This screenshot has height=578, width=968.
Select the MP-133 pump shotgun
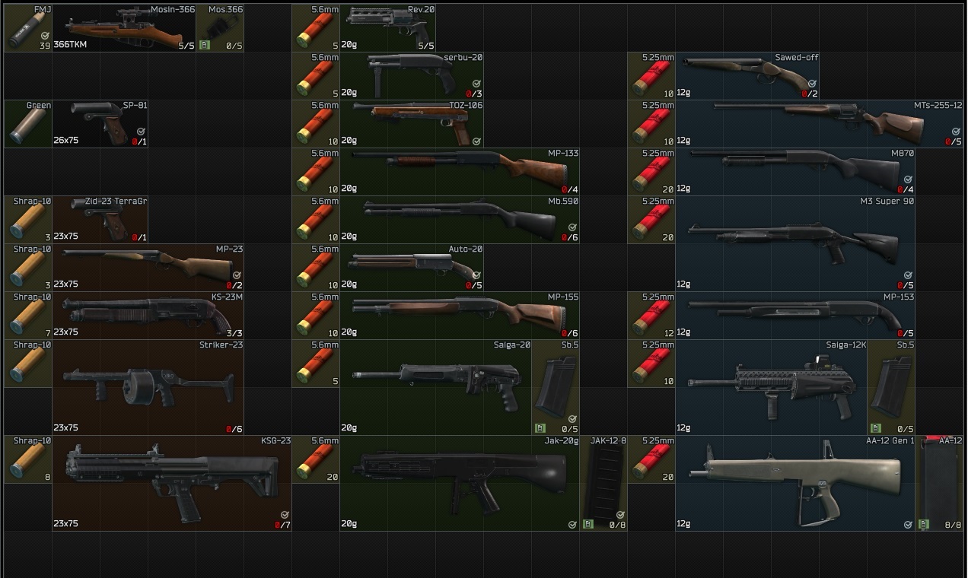point(460,171)
